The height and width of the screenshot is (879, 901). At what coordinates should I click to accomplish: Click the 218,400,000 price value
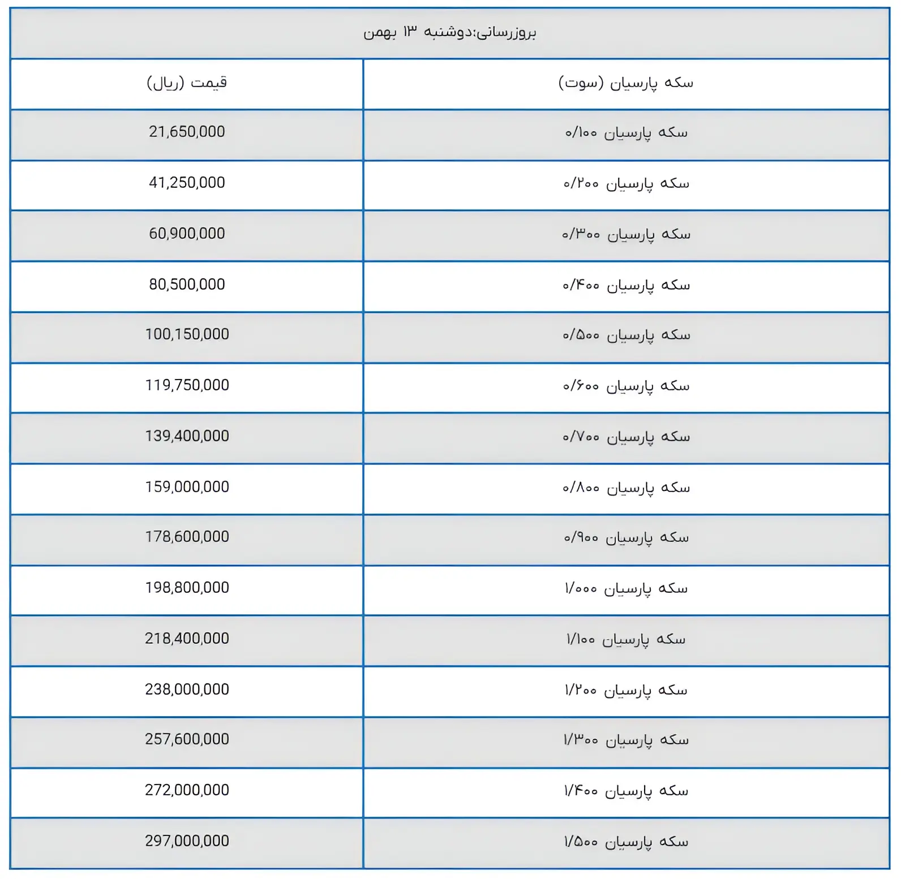click(x=187, y=639)
